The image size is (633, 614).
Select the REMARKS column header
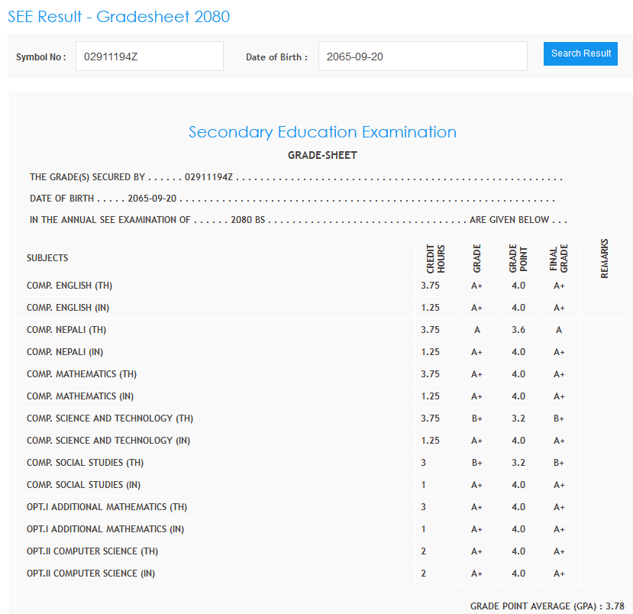[x=605, y=259]
